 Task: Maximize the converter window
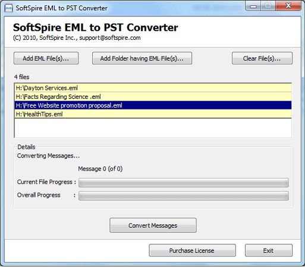click(268, 6)
